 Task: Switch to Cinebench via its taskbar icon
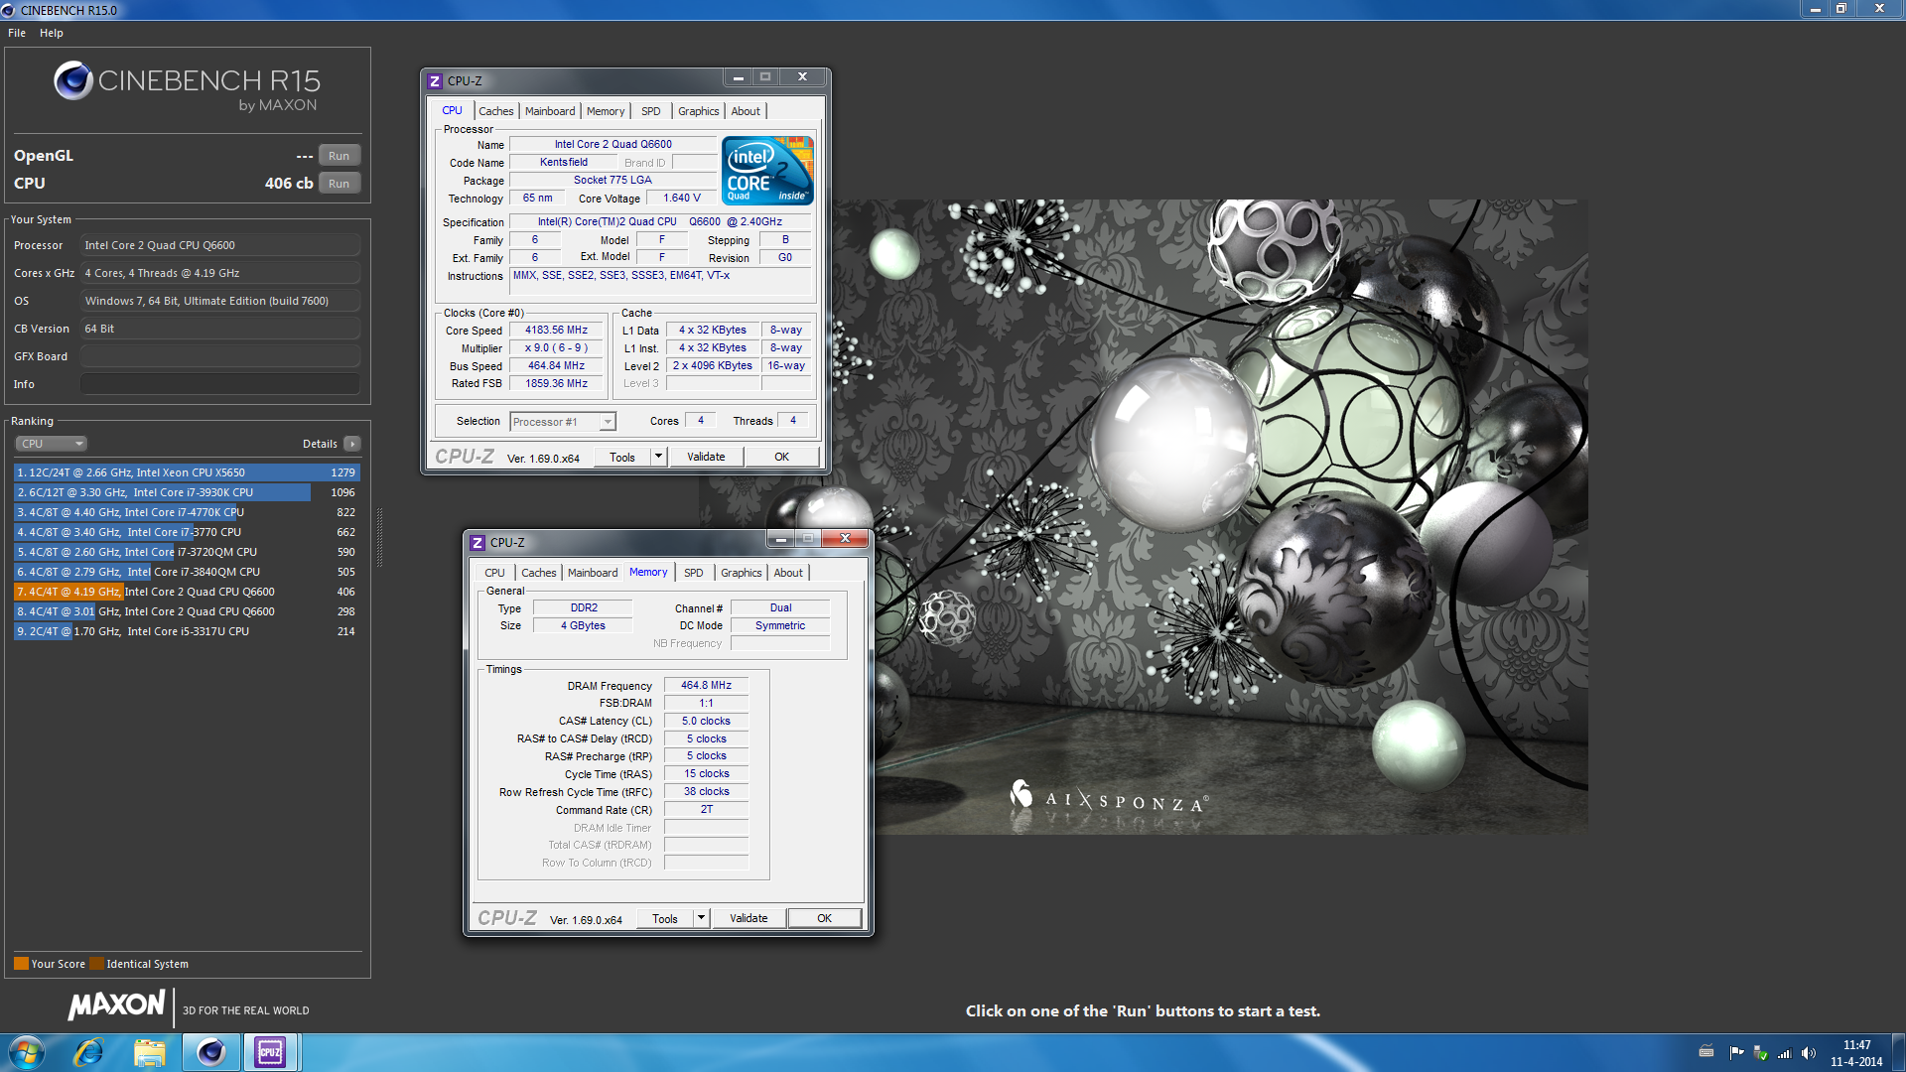click(210, 1052)
